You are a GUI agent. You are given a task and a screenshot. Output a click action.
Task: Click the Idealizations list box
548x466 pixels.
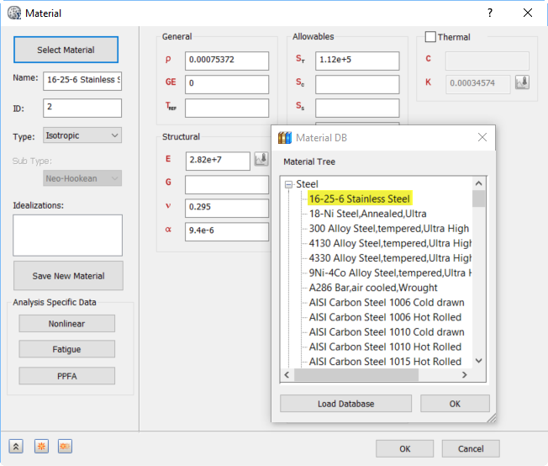click(x=68, y=235)
